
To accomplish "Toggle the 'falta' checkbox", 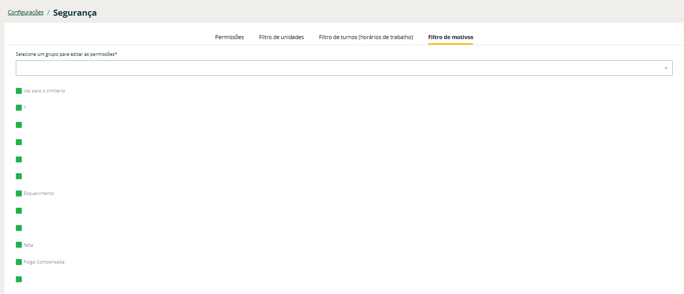I will click(19, 245).
